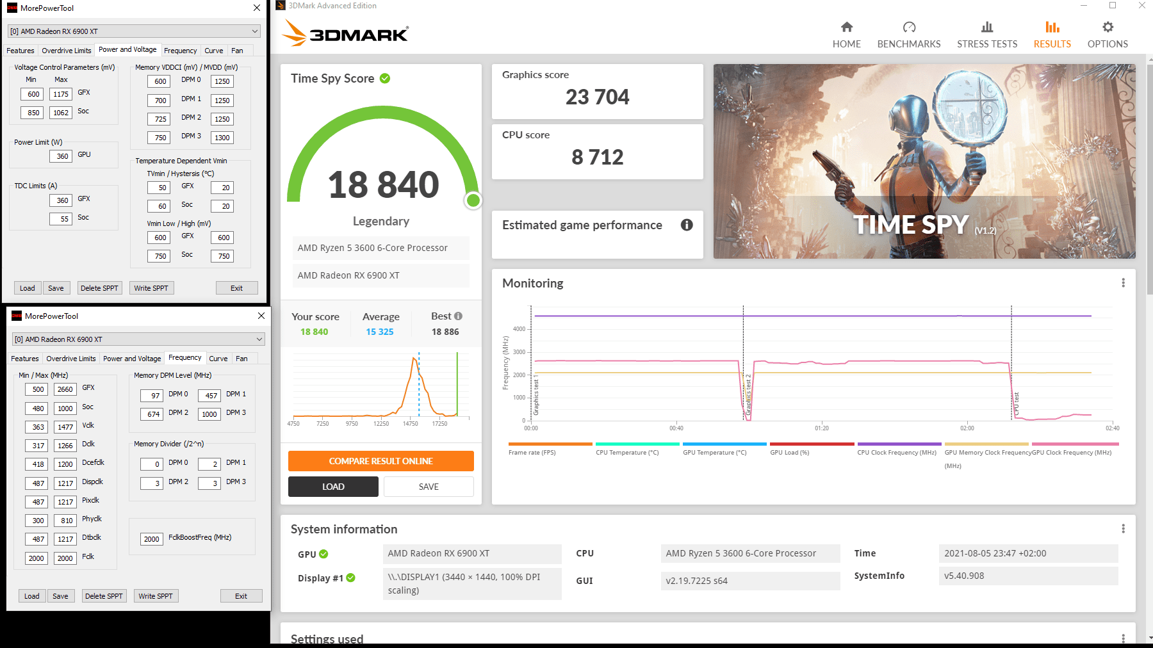Image resolution: width=1153 pixels, height=648 pixels.
Task: Click the Graphics test 2 marker in chart
Action: click(747, 396)
